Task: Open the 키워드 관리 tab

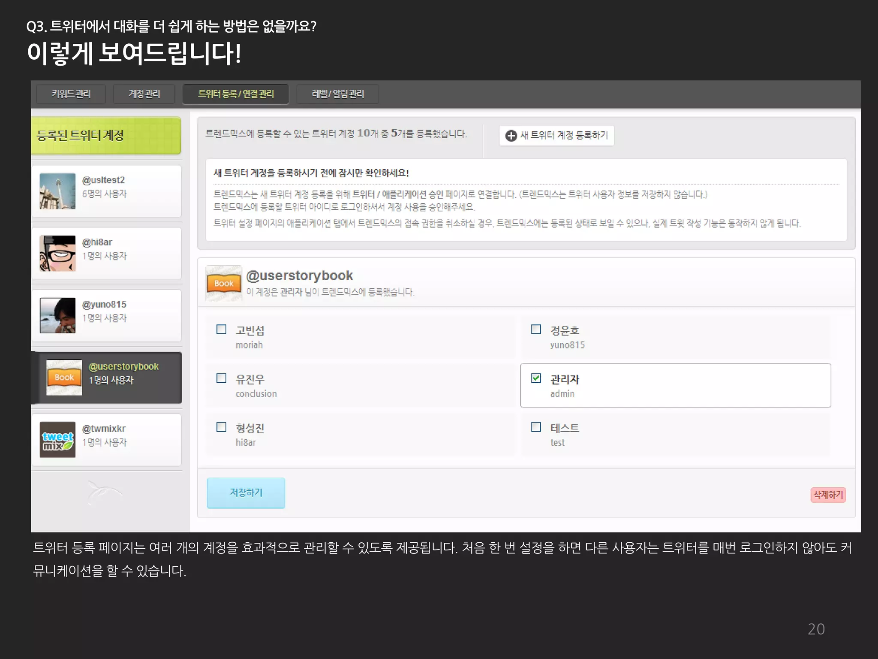Action: [x=71, y=94]
